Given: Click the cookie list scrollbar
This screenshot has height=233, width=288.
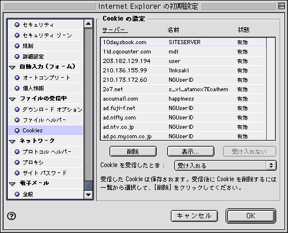Looking at the screenshot, I should tap(271, 89).
